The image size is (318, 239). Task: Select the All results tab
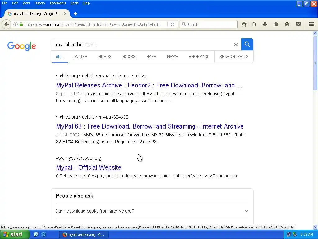59,57
